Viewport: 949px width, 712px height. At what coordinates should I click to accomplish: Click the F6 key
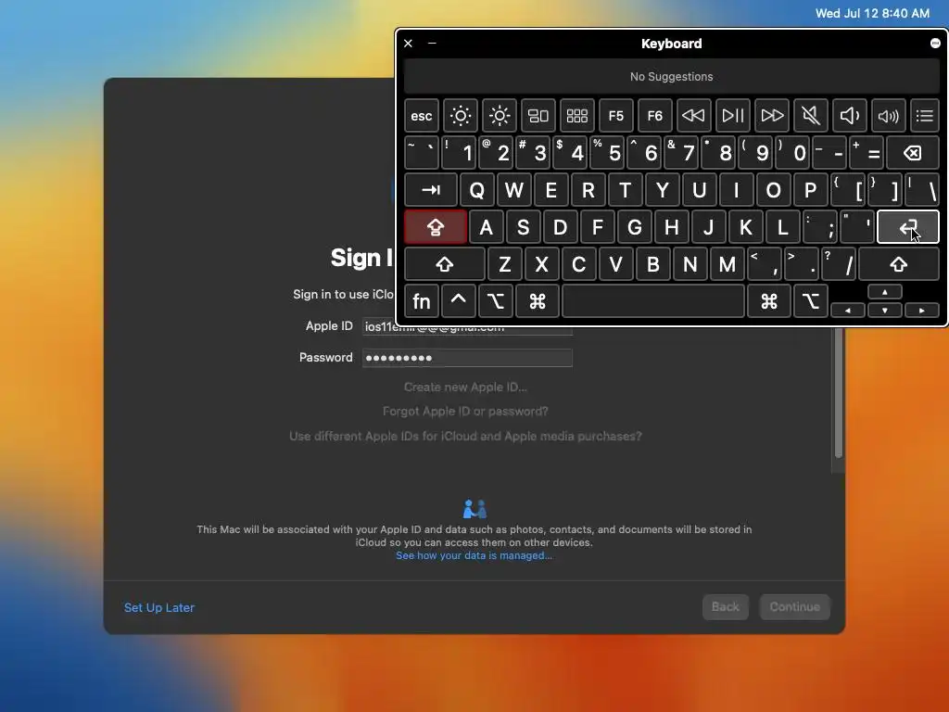tap(655, 116)
